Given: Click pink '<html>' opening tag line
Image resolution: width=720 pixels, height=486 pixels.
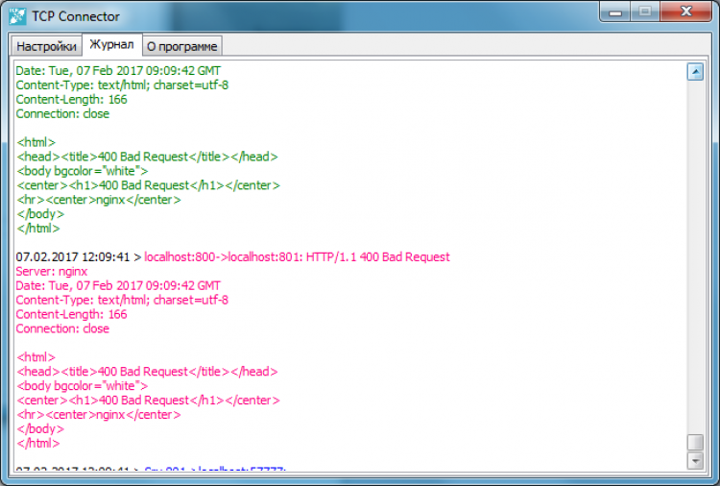Looking at the screenshot, I should click(36, 357).
